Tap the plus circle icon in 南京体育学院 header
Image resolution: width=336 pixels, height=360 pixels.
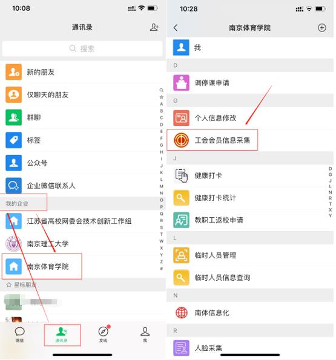321,28
